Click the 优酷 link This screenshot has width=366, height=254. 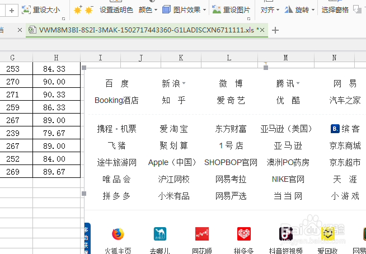coord(288,100)
